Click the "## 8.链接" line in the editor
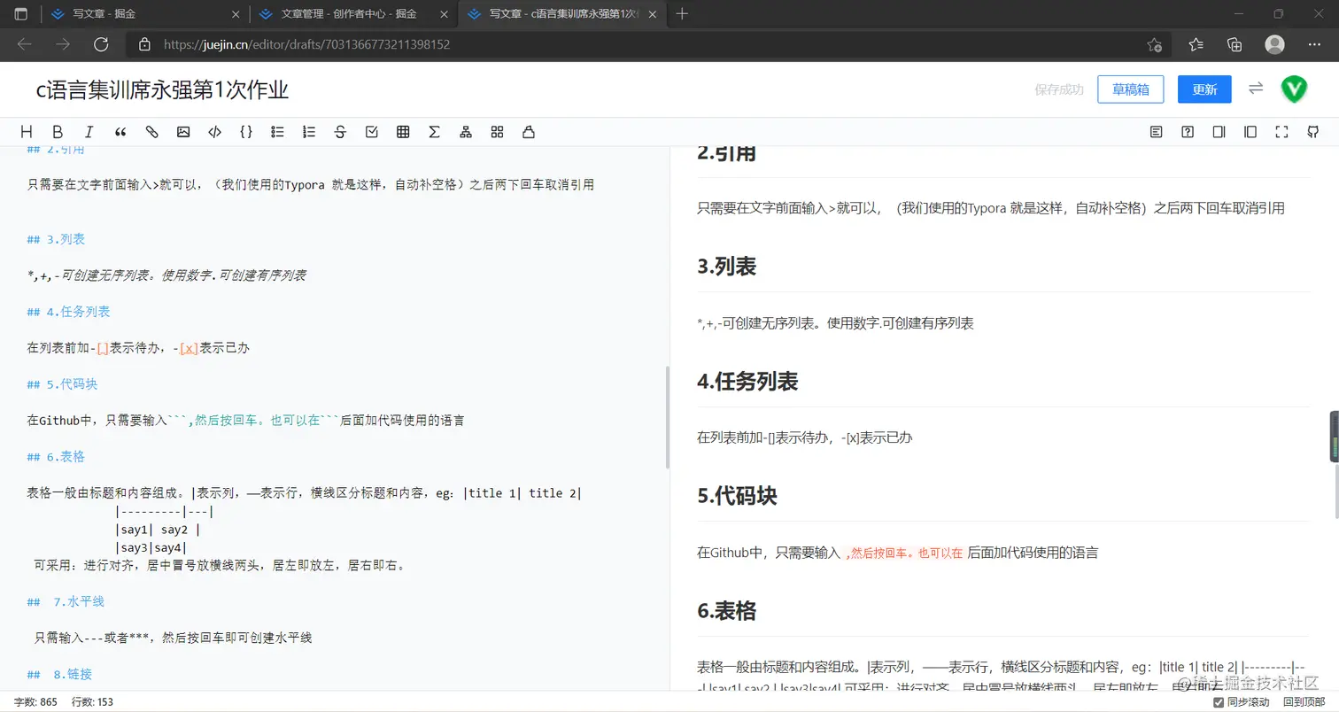This screenshot has width=1339, height=712. point(59,674)
